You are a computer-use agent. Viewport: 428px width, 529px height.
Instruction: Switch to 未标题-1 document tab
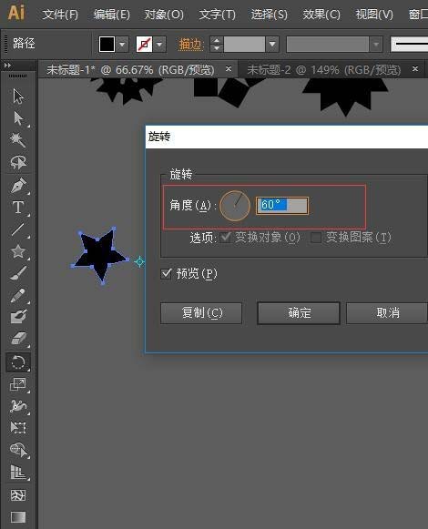pyautogui.click(x=130, y=70)
